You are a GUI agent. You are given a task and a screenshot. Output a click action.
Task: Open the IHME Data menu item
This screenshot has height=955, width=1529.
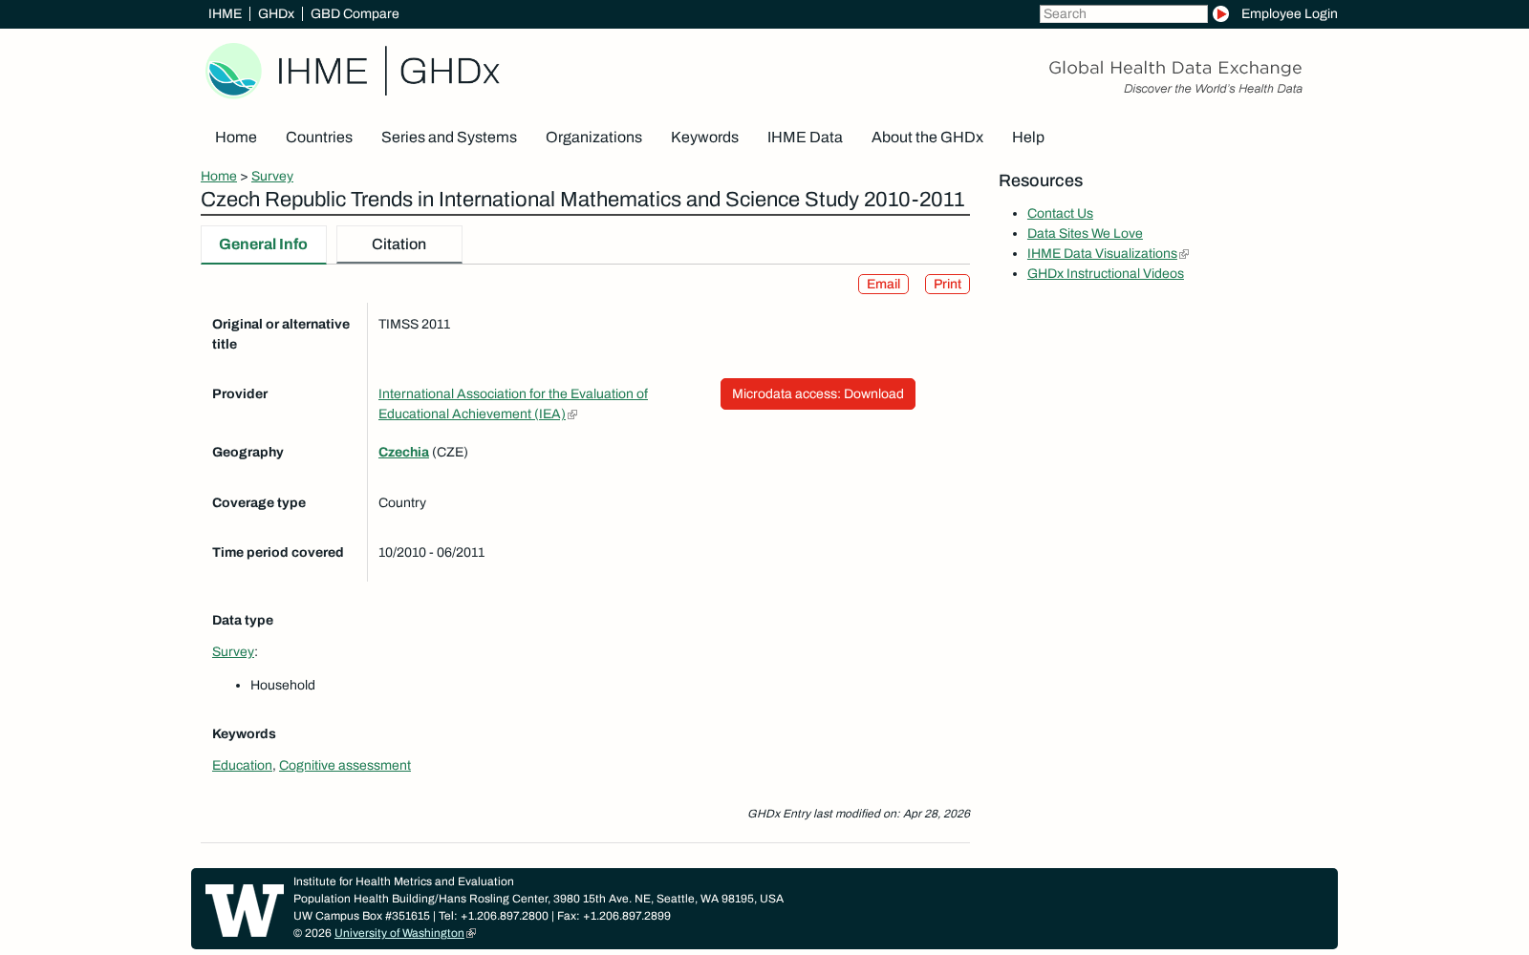pos(805,138)
